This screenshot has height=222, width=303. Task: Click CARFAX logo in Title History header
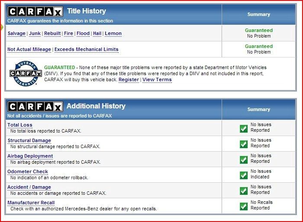[x=35, y=12]
